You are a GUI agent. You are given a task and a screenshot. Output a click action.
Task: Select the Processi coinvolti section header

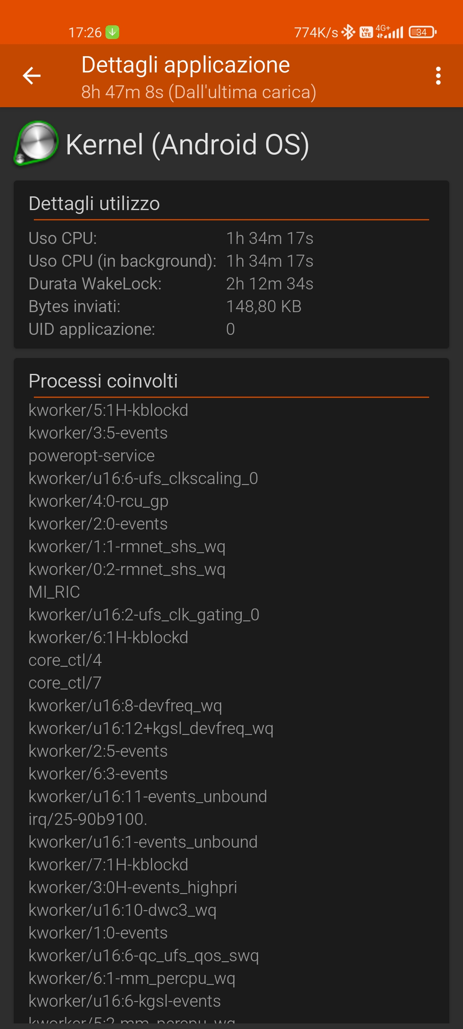click(103, 381)
